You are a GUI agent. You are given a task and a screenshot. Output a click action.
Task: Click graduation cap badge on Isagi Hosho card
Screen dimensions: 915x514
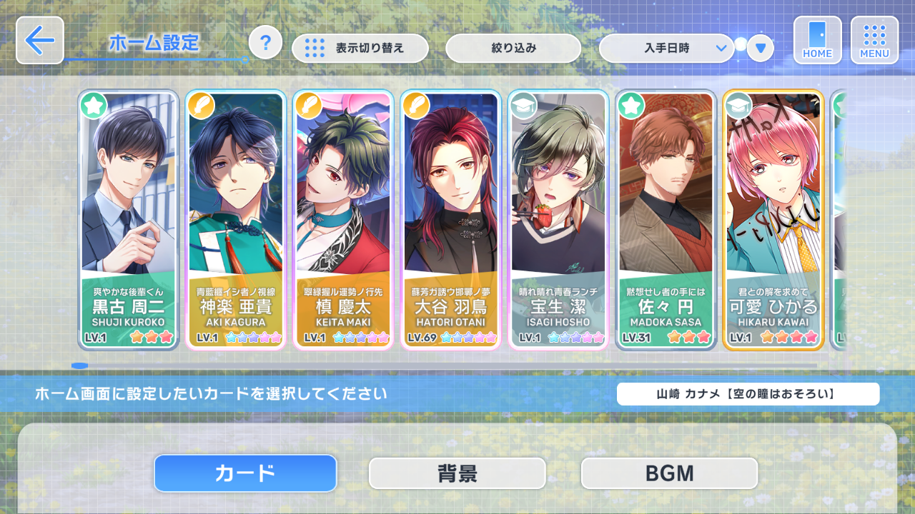point(523,106)
